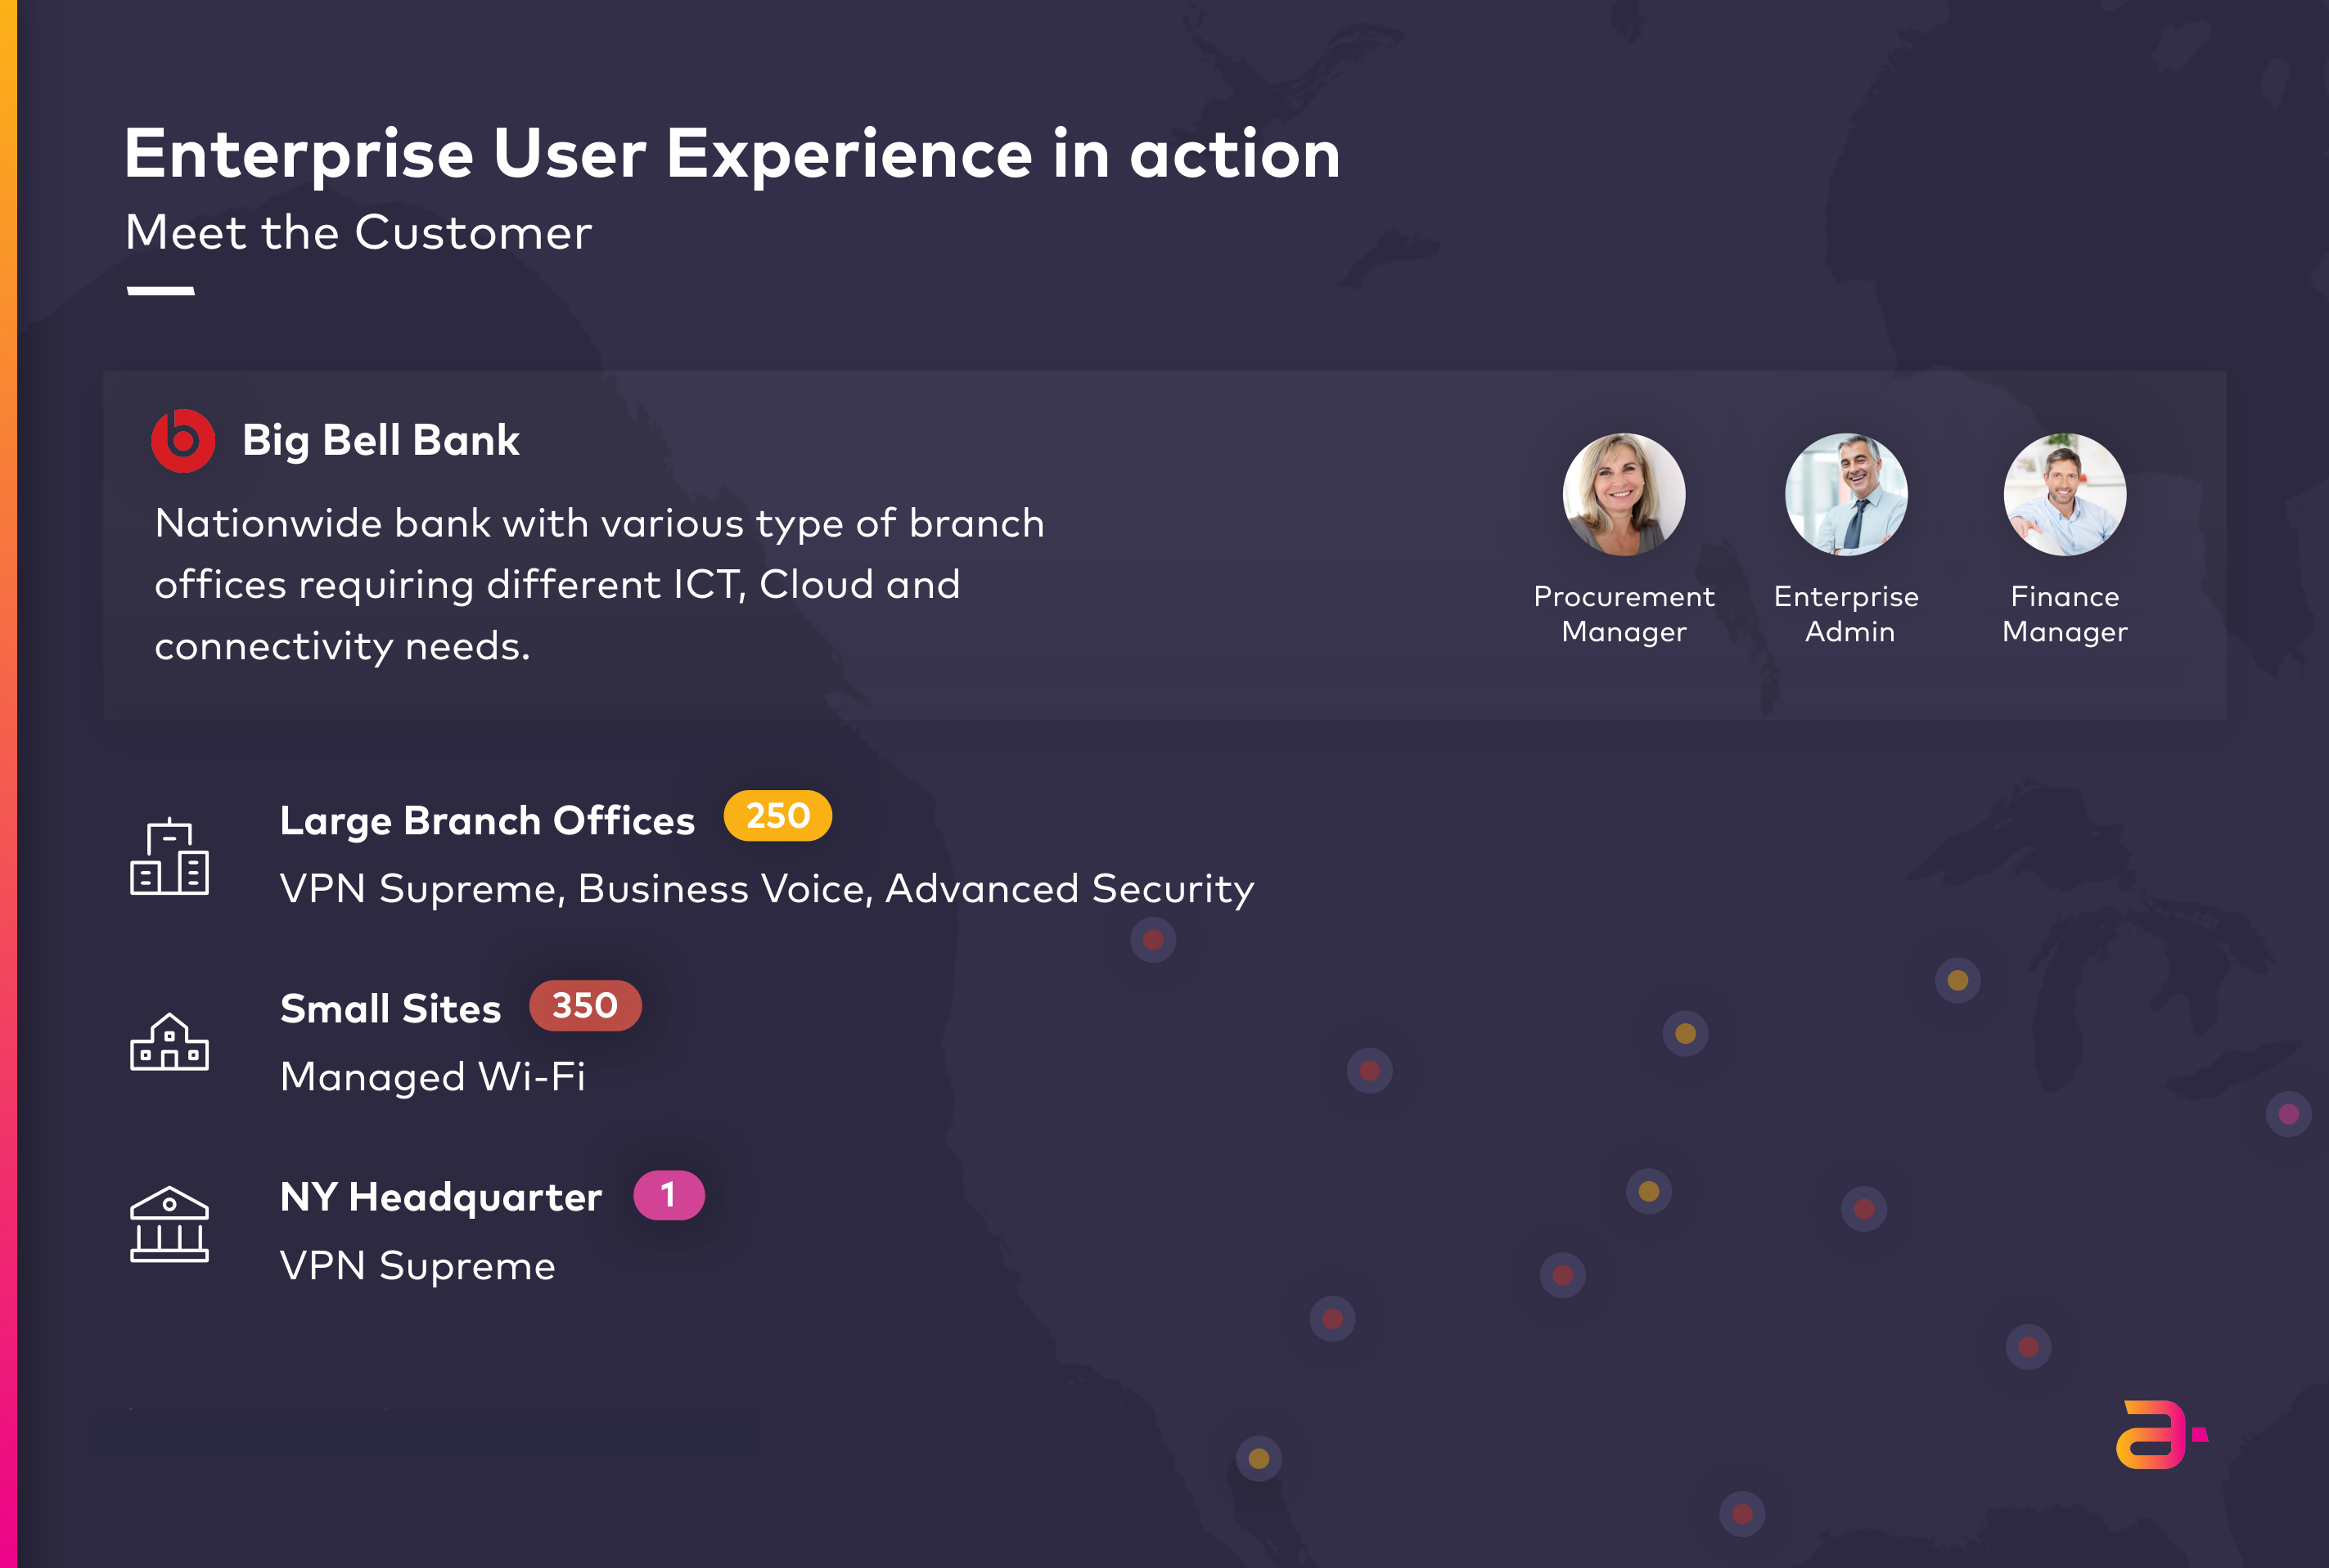Click the Procurement Manager label

click(x=1624, y=614)
